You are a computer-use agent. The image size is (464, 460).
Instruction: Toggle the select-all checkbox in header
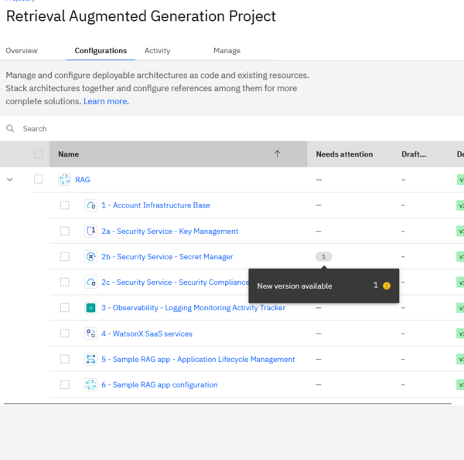coord(39,154)
